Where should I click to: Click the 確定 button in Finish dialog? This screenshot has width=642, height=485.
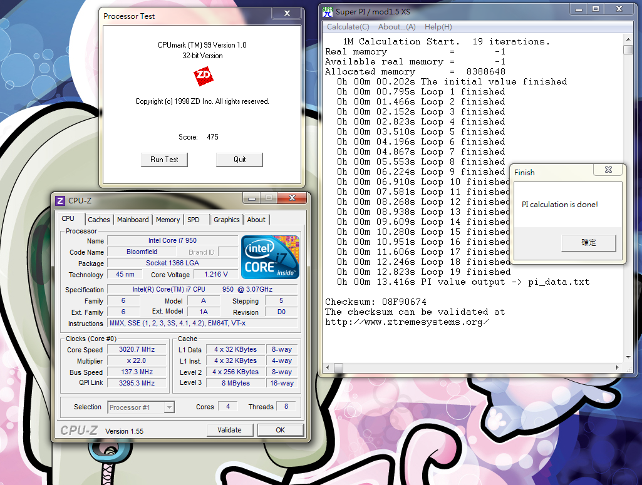(588, 243)
